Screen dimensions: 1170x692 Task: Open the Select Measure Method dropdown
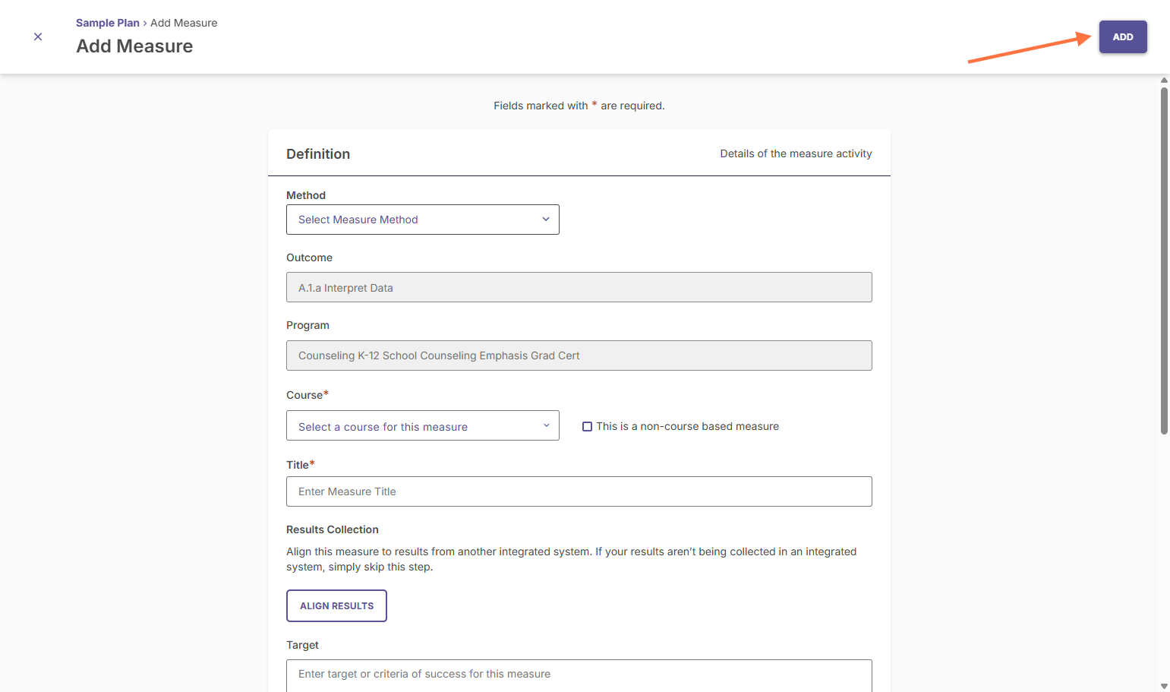(423, 220)
